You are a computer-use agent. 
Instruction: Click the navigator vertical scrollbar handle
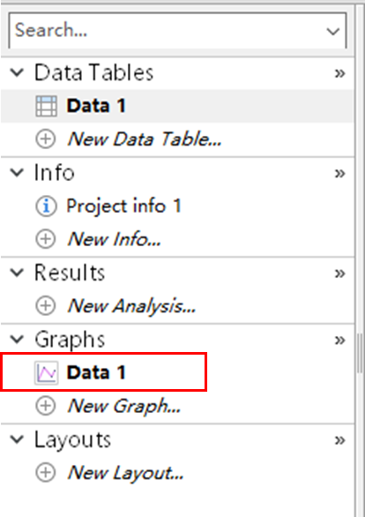click(360, 353)
